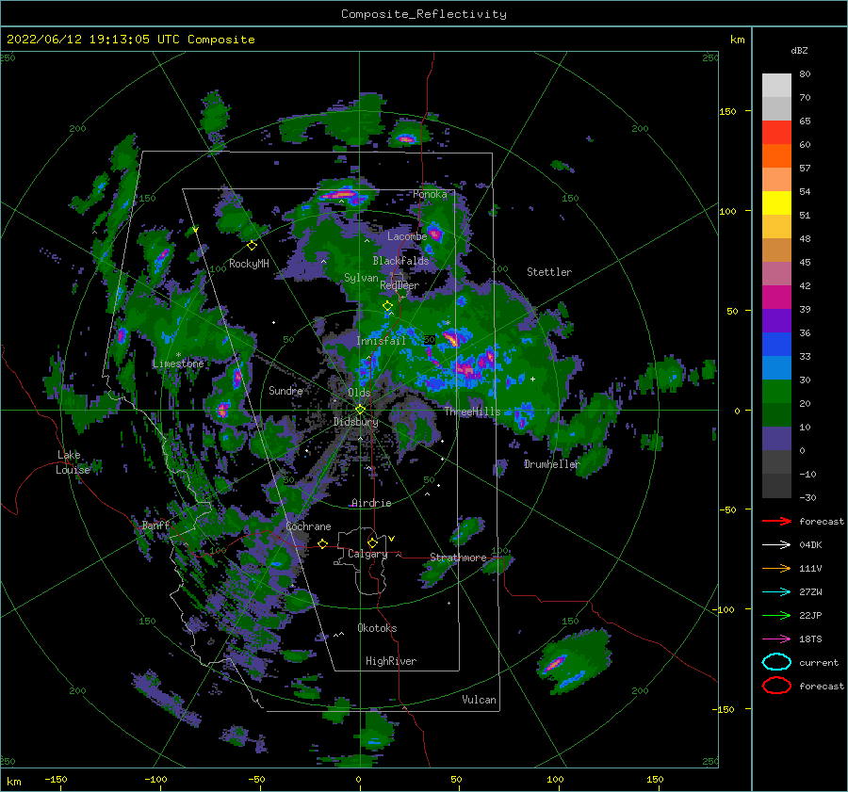The width and height of the screenshot is (848, 792).
Task: Click the Limestone label
Action: coord(178,364)
